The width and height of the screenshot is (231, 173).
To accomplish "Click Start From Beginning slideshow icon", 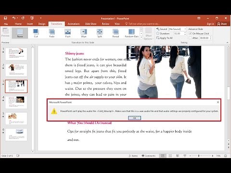I will (x=32, y=18).
